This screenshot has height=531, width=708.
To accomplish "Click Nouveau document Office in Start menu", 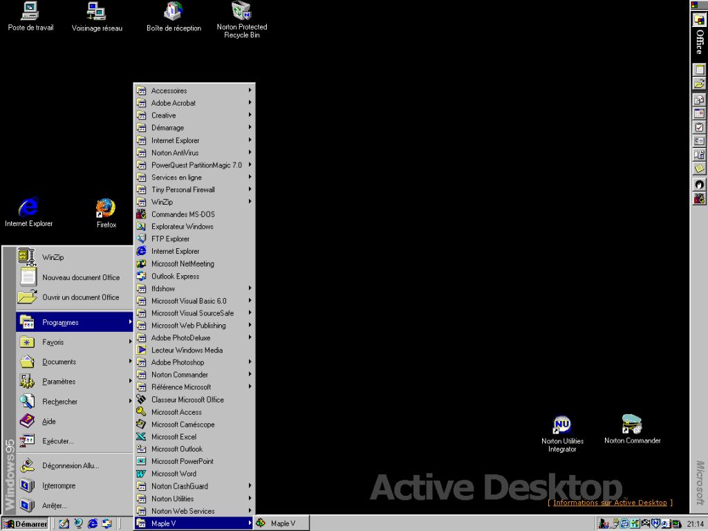I will point(75,277).
